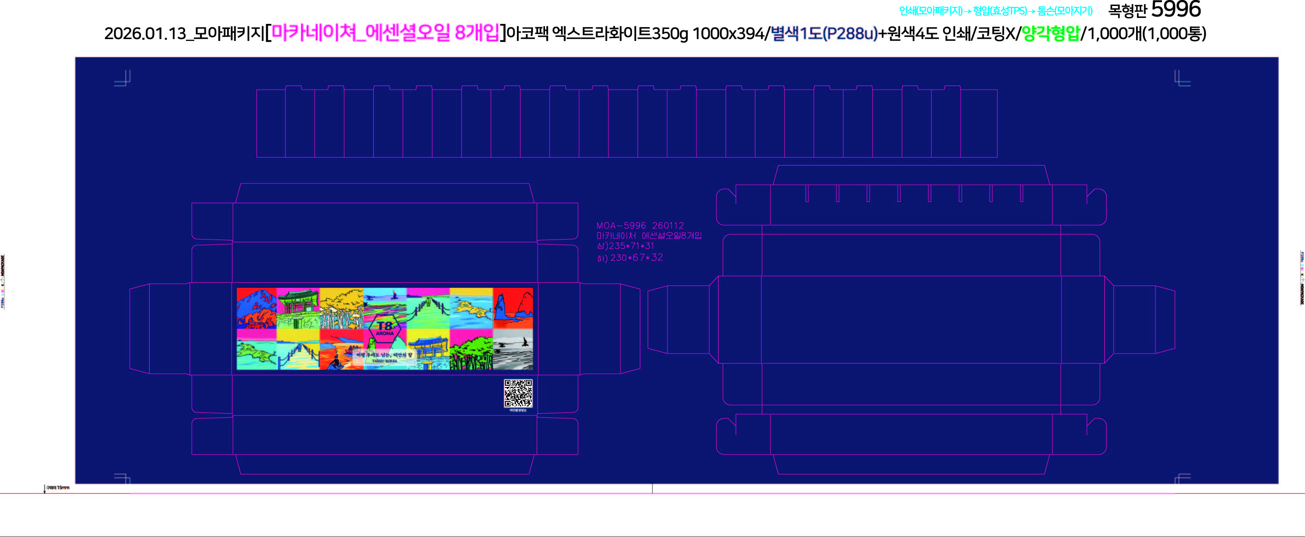The width and height of the screenshot is (1305, 537).
Task: Click the green 양각형압 text in header
Action: click(1051, 34)
